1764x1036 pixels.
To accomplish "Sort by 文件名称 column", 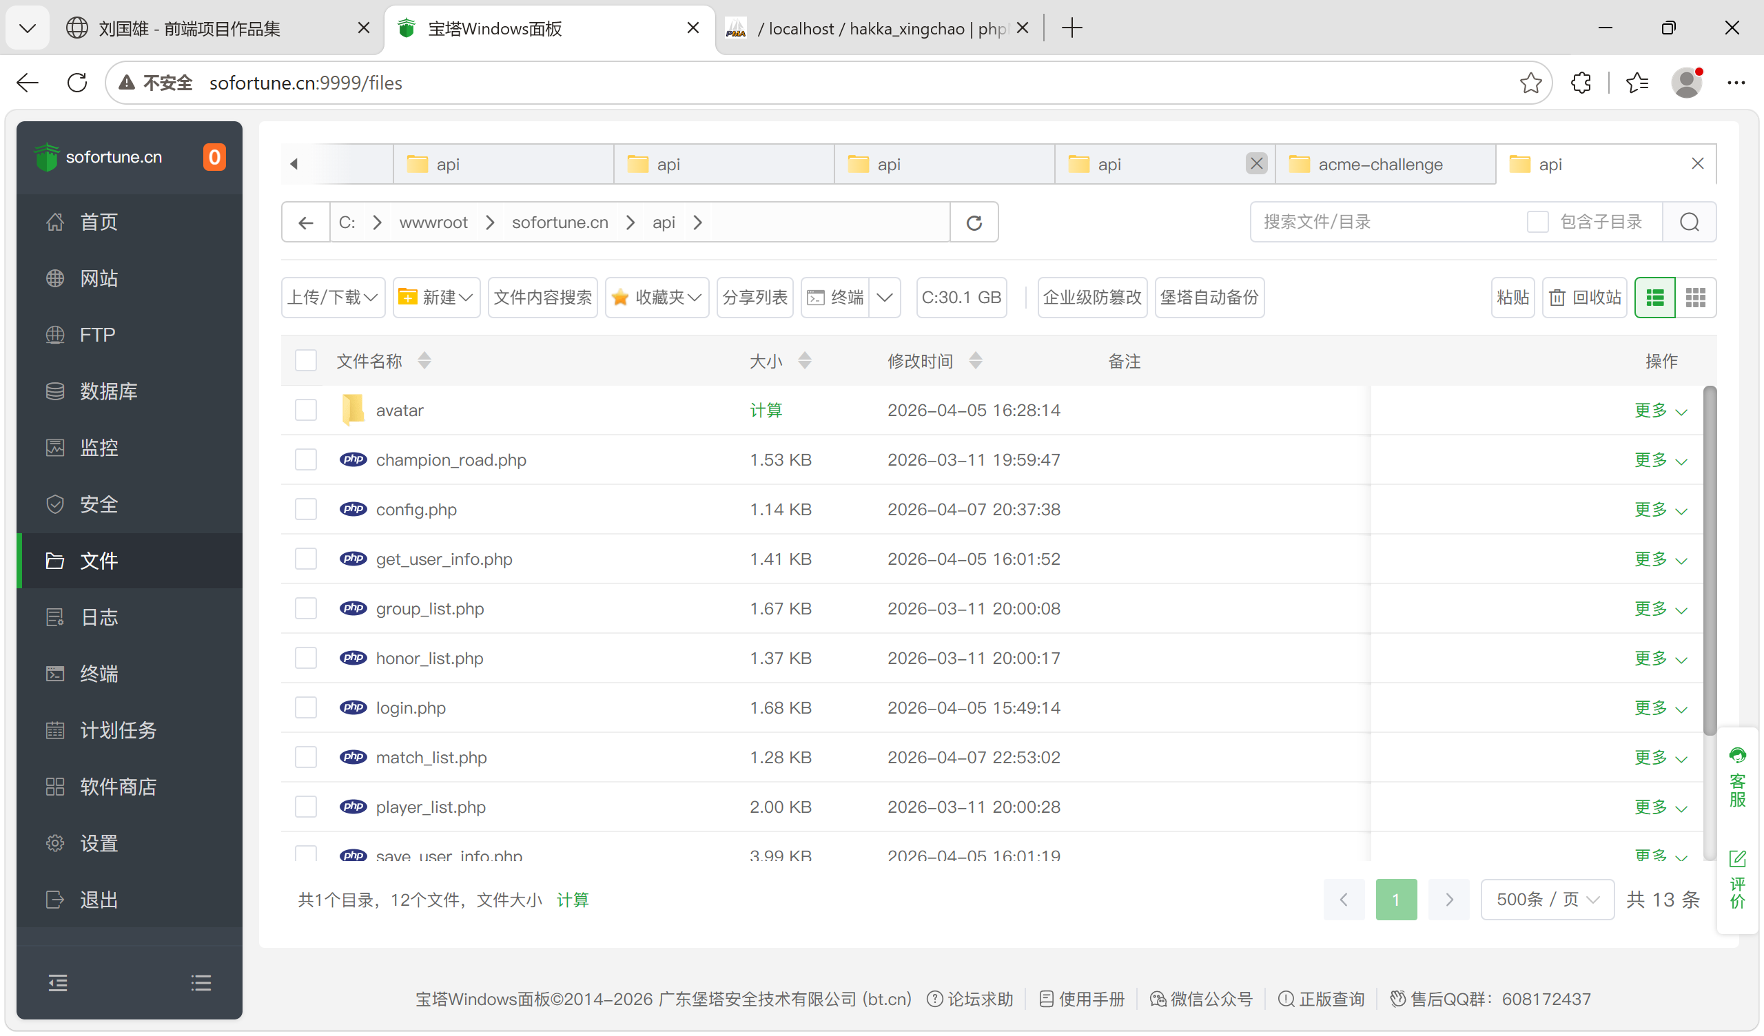I will (x=383, y=361).
